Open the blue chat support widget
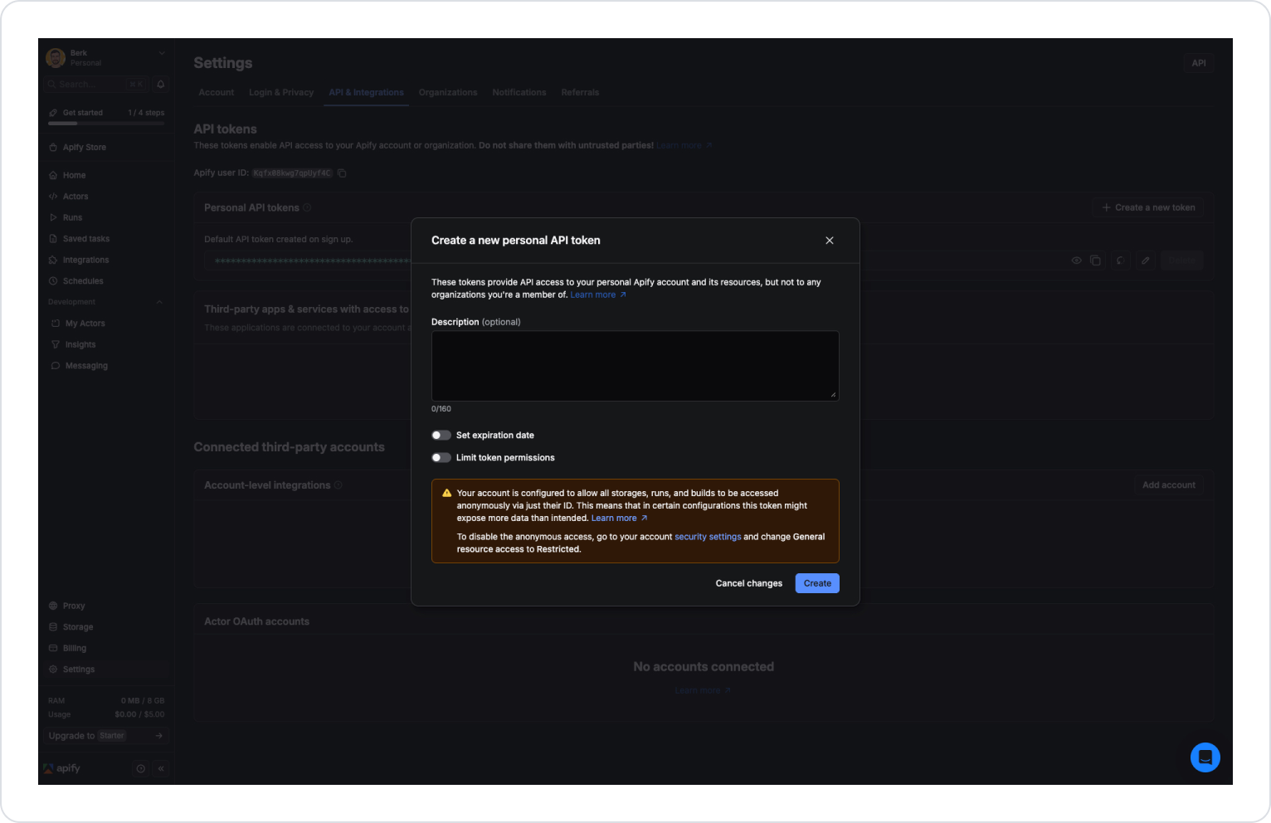The width and height of the screenshot is (1271, 823). pyautogui.click(x=1205, y=757)
